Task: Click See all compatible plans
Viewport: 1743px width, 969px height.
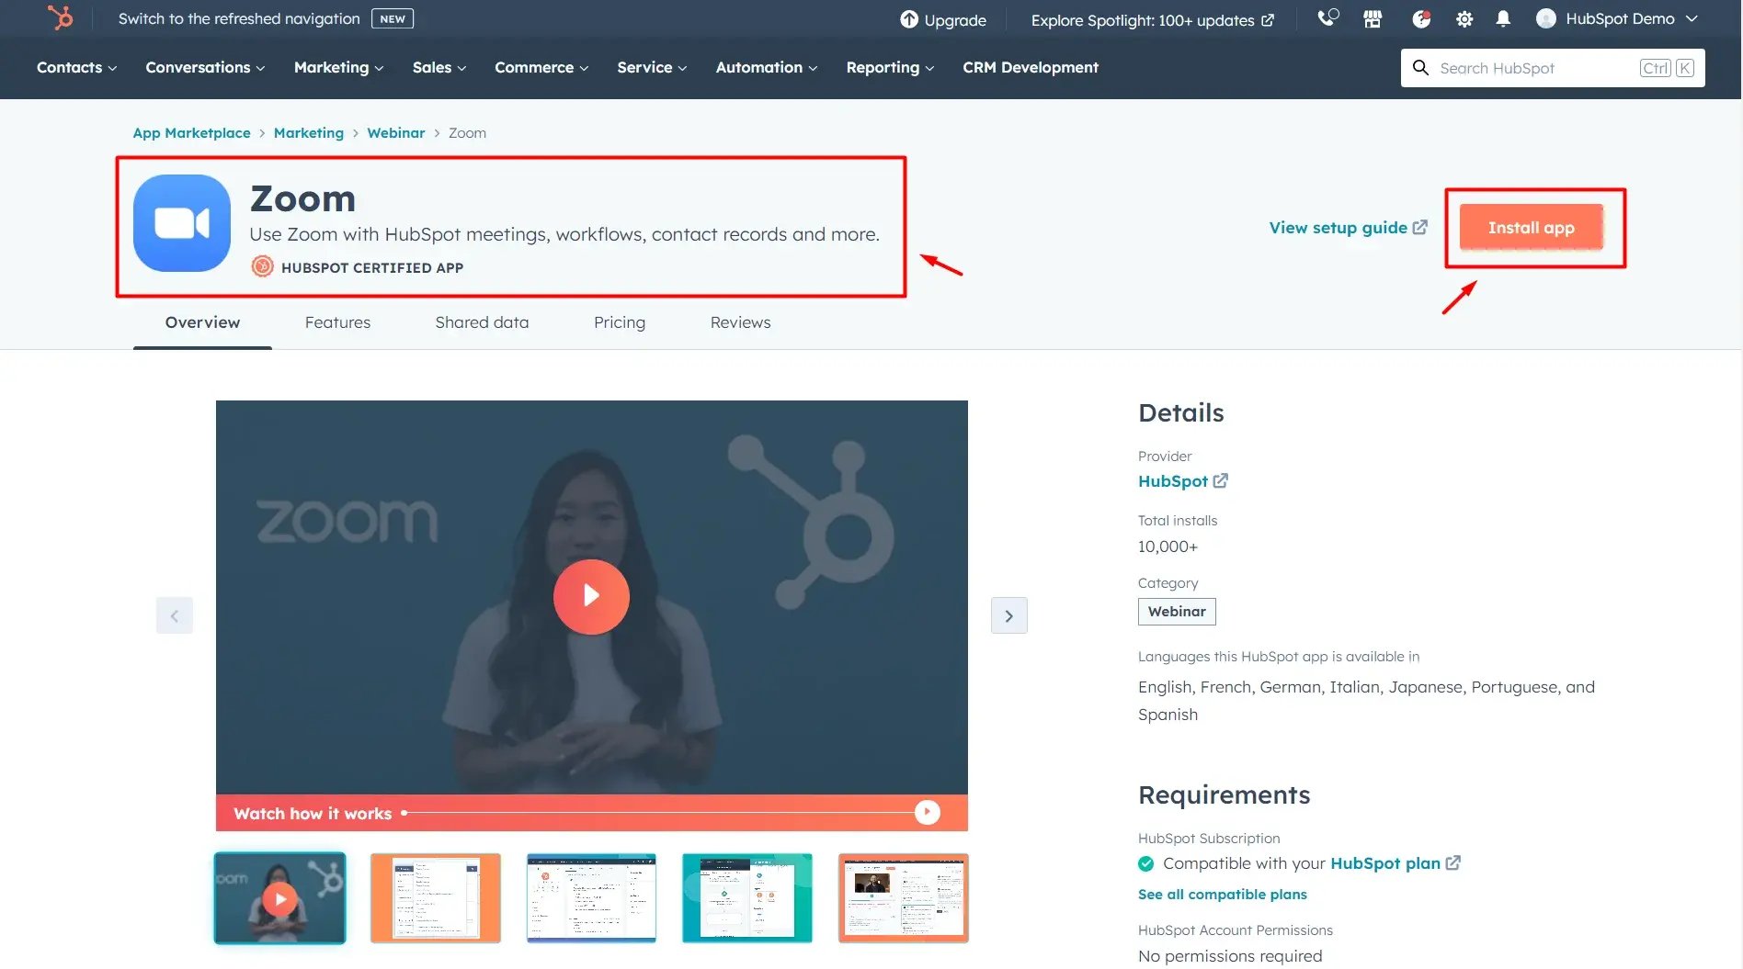Action: point(1222,894)
